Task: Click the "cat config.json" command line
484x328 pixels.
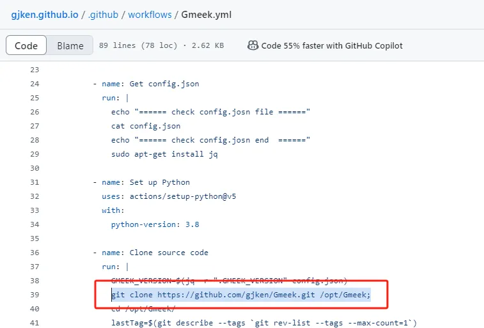Action: click(146, 126)
